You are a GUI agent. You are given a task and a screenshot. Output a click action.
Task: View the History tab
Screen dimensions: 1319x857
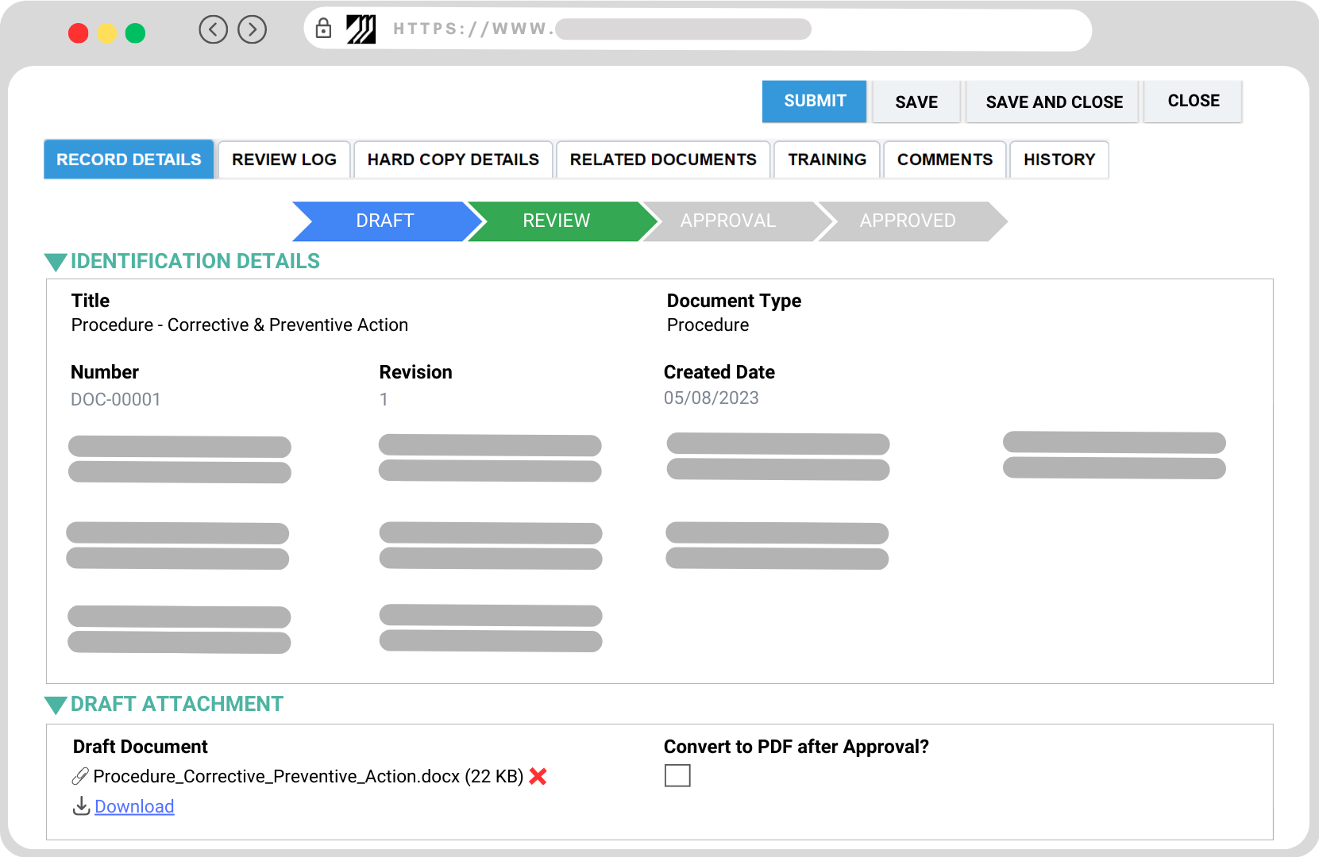click(x=1059, y=159)
